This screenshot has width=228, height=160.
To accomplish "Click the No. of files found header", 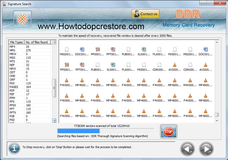I will pyautogui.click(x=37, y=42).
